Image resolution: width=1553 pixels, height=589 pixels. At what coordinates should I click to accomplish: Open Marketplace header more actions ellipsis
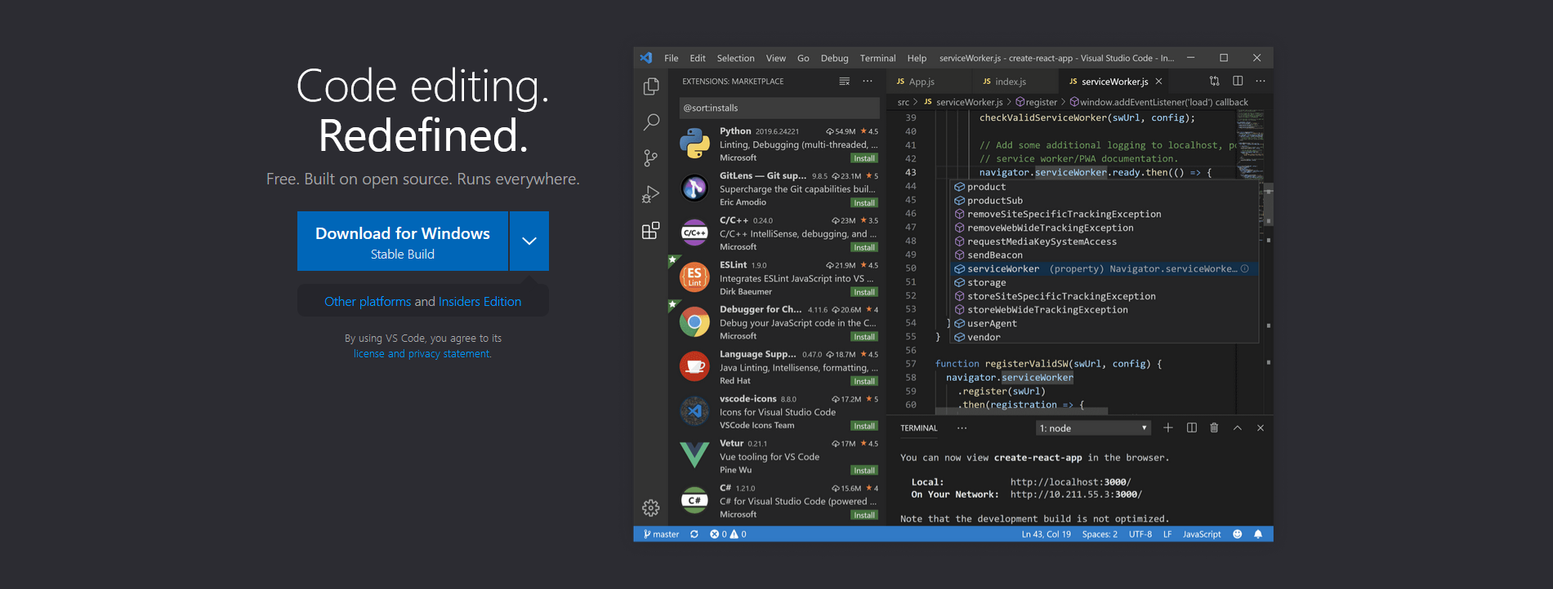click(x=868, y=82)
